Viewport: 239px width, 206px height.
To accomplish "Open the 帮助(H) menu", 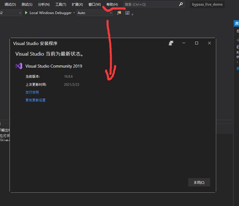I will pyautogui.click(x=112, y=4).
